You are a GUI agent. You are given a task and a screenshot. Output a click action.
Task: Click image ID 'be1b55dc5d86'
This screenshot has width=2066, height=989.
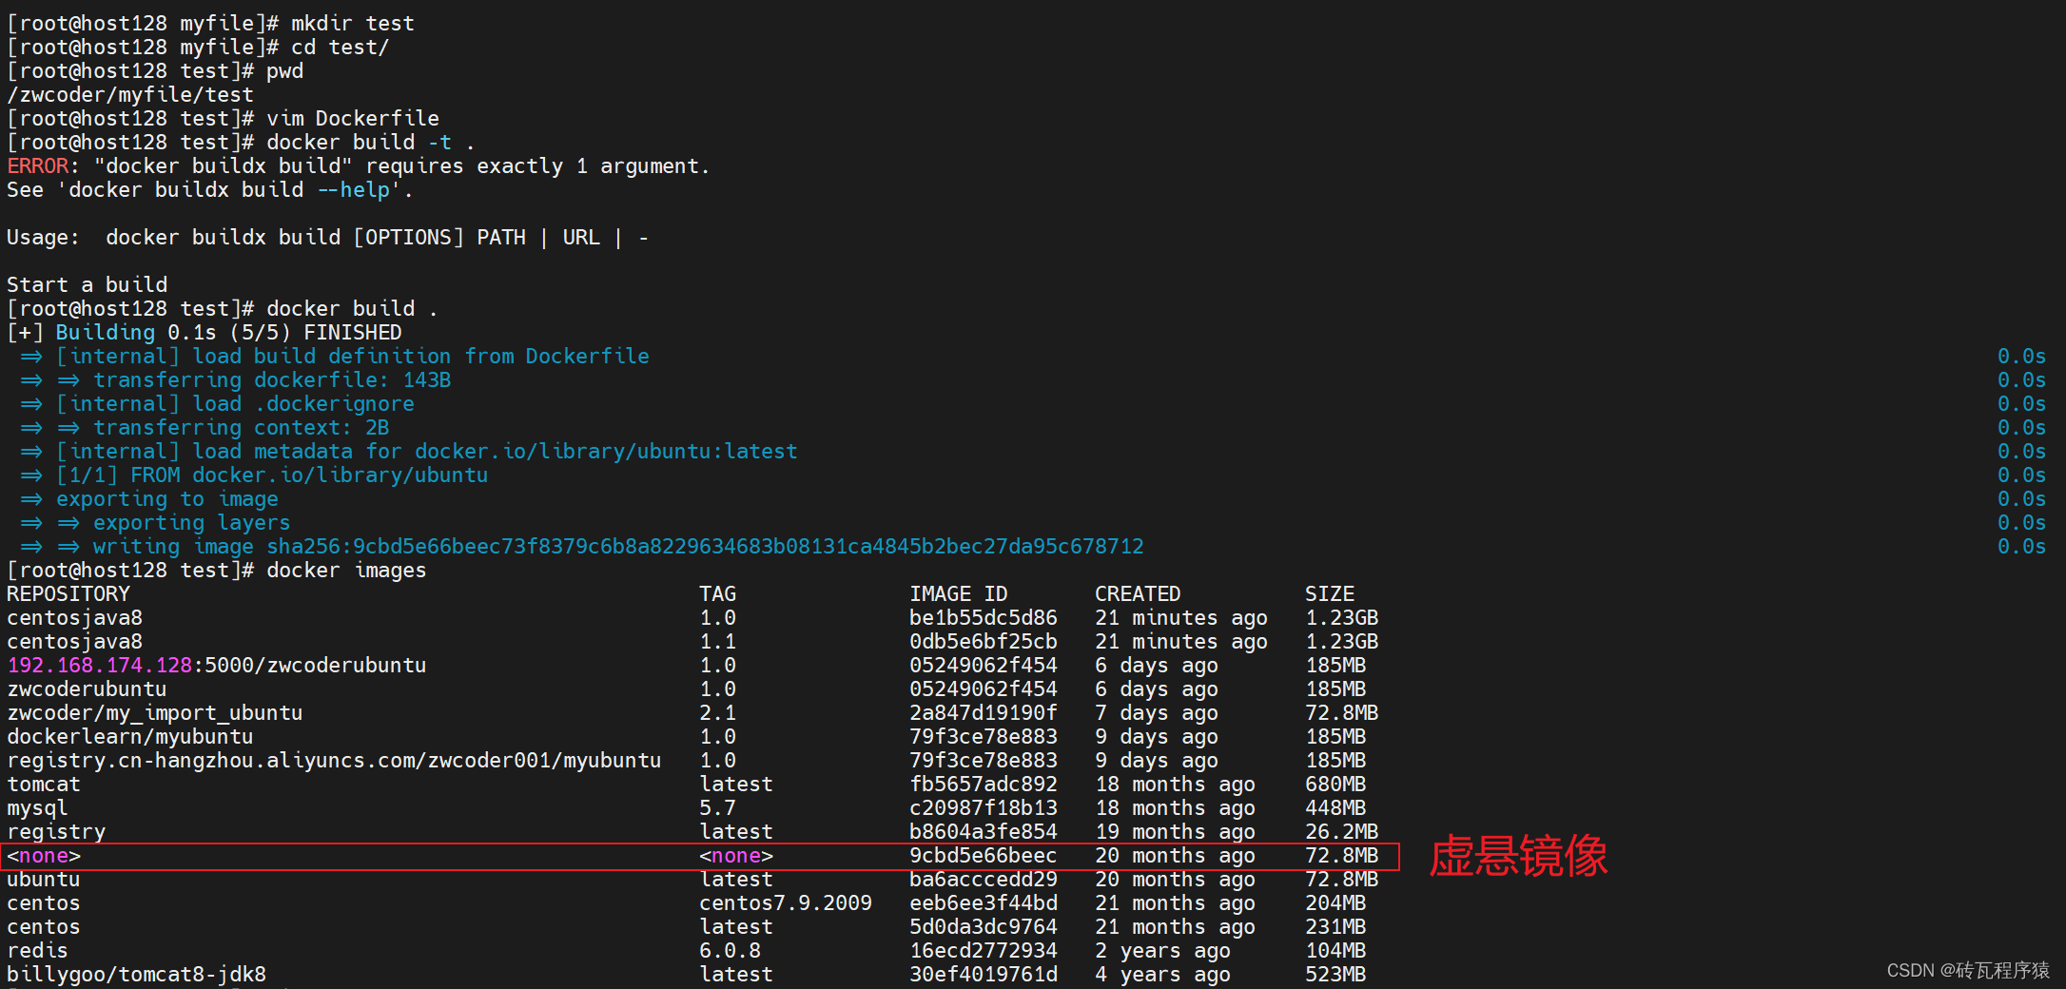(x=984, y=617)
